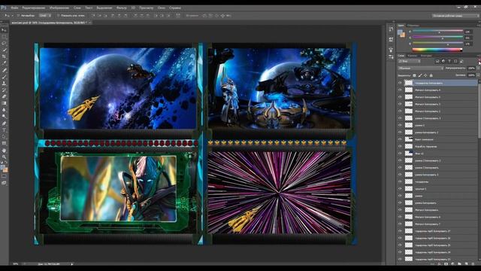The width and height of the screenshot is (481, 271).
Task: Select the Dodge tool
Action: (4, 117)
